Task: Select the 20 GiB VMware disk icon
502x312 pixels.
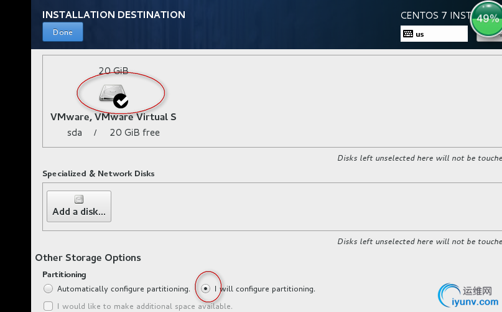Action: point(114,95)
